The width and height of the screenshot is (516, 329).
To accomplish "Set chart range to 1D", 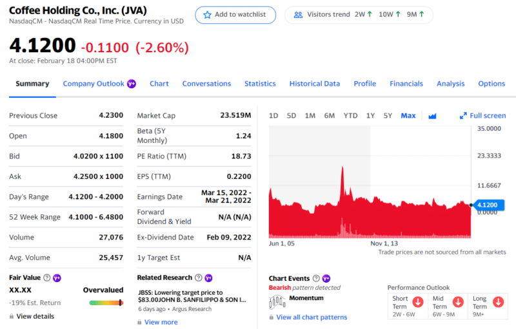I will [x=273, y=116].
